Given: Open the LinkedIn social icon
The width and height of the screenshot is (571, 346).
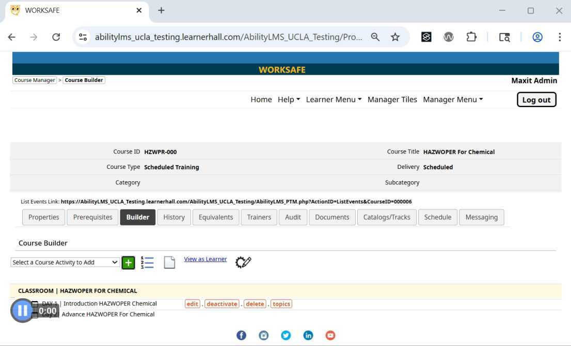Looking at the screenshot, I should 308,335.
